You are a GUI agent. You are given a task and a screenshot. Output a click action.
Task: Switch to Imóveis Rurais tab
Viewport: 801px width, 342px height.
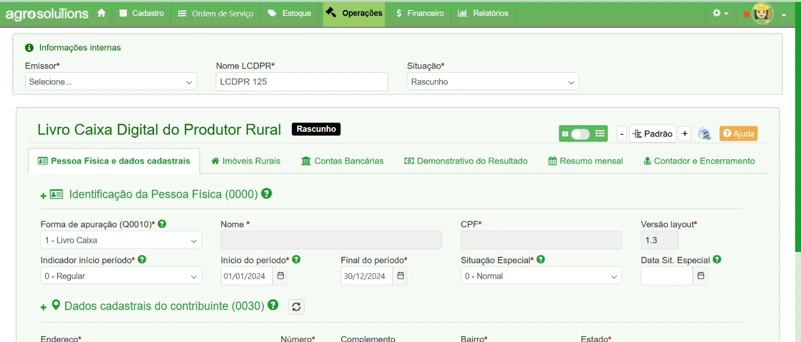click(246, 161)
